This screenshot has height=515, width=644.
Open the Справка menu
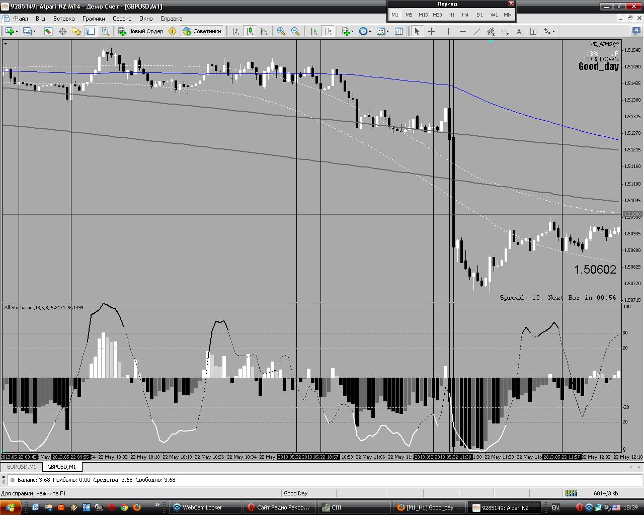172,19
